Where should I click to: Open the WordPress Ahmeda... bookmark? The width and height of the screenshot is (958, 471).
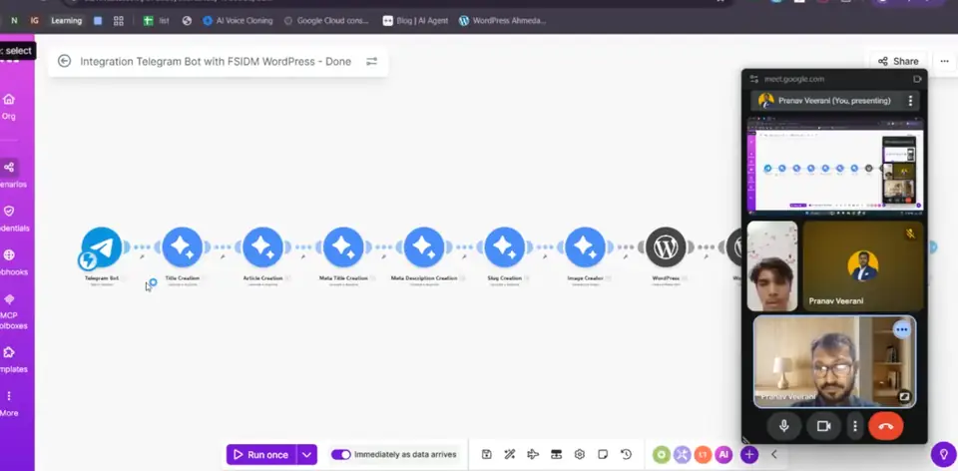(502, 21)
